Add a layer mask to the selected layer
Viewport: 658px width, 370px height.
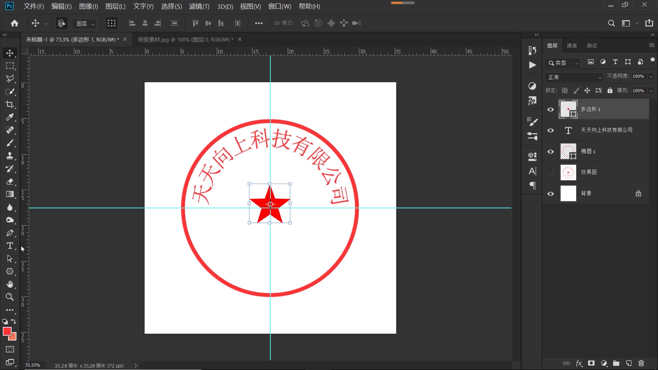click(x=591, y=363)
